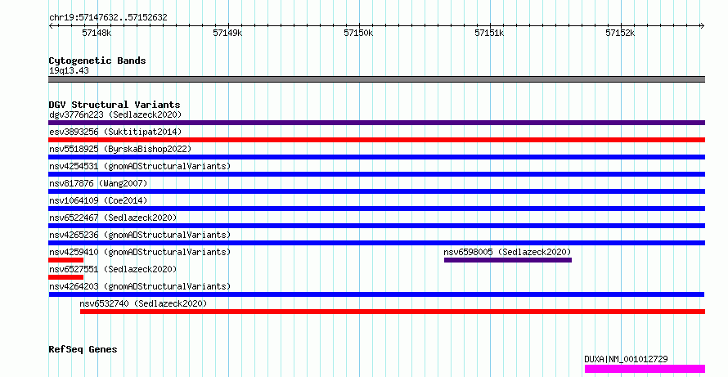The height and width of the screenshot is (377, 728).
Task: Select the purple nsv6598005 variant bar
Action: pos(508,260)
